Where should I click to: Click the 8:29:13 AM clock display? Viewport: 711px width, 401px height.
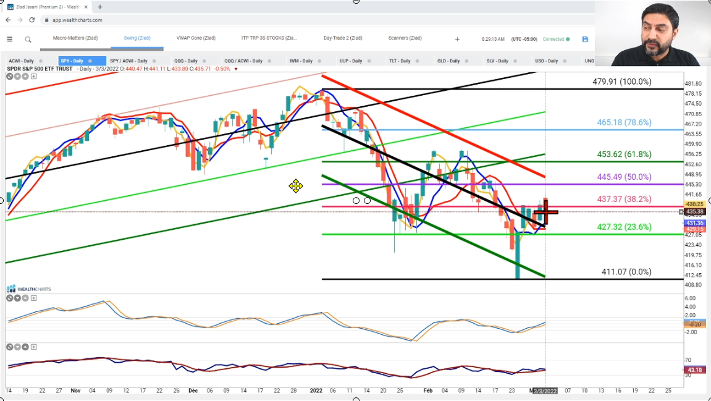pos(493,39)
